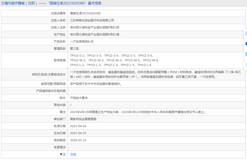247x160 pixels.
Task: Click the 型号规格 label
Action: click(x=59, y=60)
